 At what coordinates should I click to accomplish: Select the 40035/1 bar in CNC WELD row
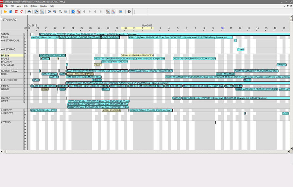click(282, 65)
